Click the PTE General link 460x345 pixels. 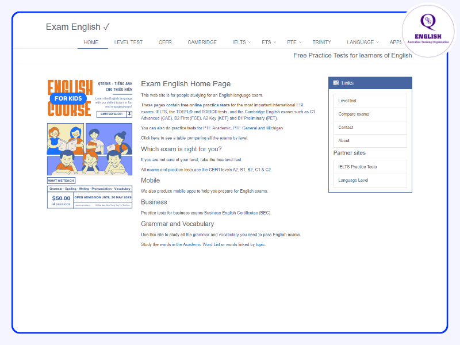(x=245, y=128)
